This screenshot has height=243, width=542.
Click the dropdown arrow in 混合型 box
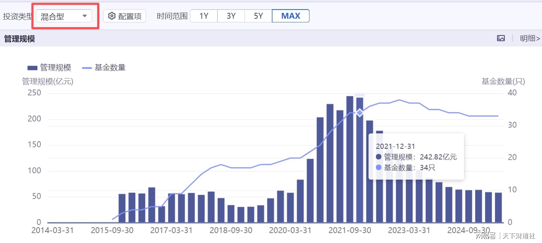(85, 16)
